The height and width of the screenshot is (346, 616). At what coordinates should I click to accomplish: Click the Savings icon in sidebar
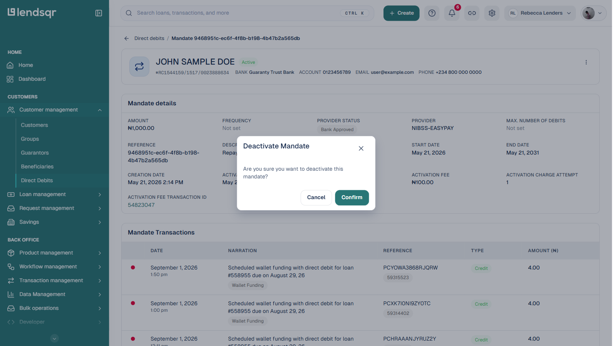(x=11, y=222)
